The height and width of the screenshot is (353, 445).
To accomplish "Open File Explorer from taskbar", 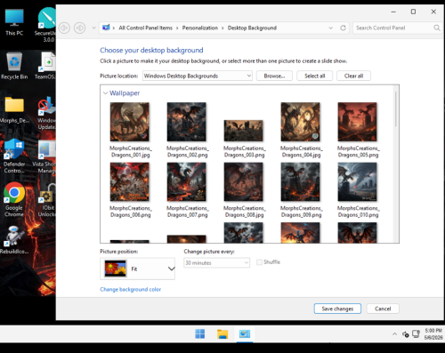I will pos(222,333).
